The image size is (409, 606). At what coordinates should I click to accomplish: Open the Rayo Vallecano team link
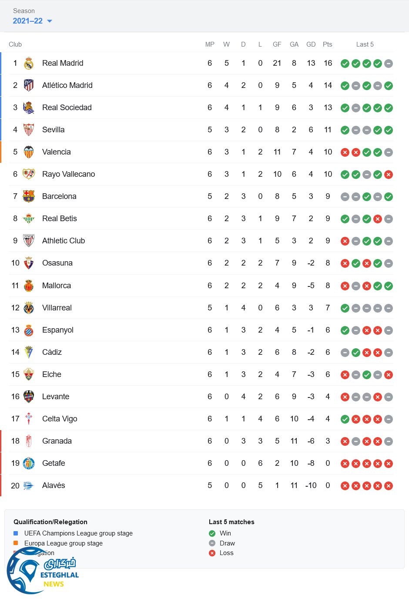click(x=68, y=174)
